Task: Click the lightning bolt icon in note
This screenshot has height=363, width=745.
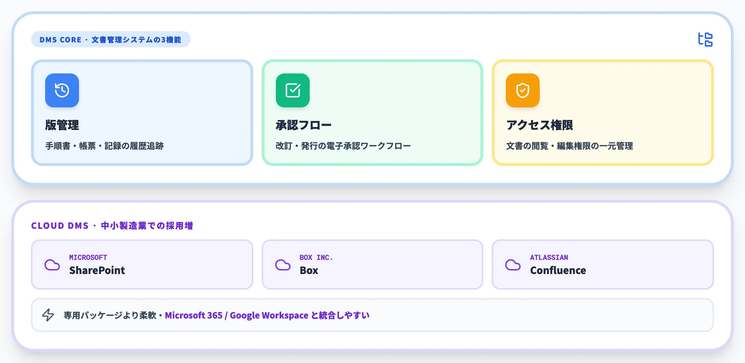Action: point(48,315)
